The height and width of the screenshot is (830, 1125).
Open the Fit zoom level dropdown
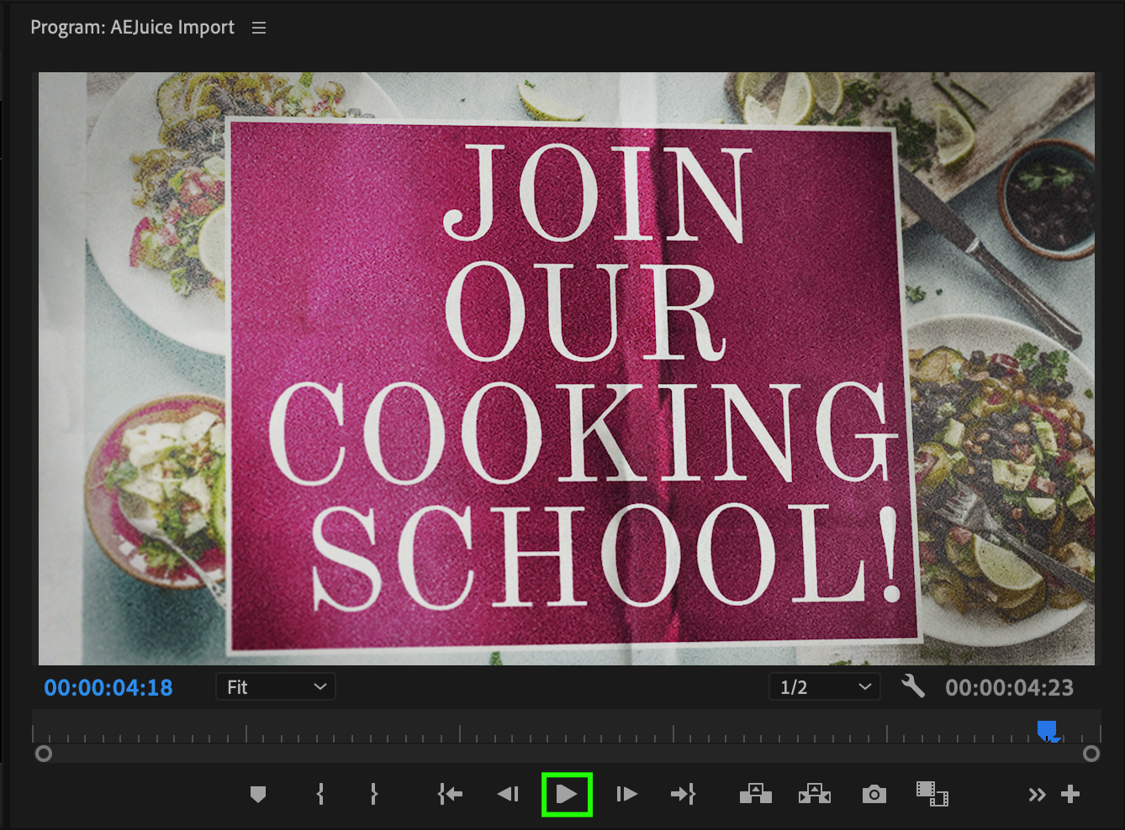(275, 687)
